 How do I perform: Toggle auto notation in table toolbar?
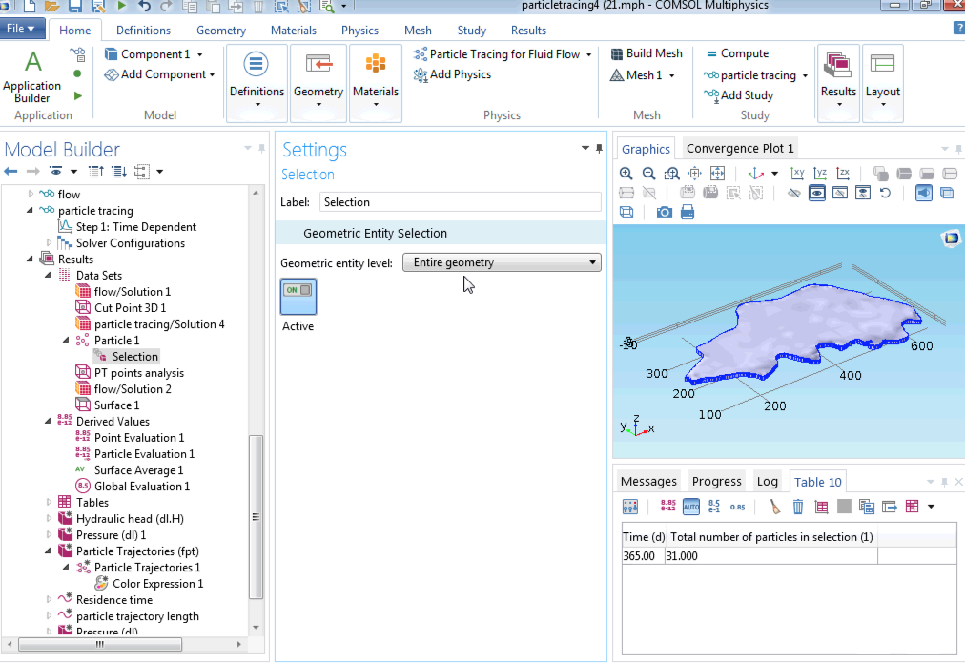(x=691, y=507)
